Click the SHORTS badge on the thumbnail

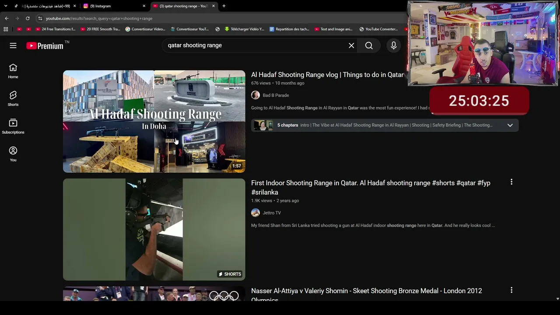click(x=230, y=274)
